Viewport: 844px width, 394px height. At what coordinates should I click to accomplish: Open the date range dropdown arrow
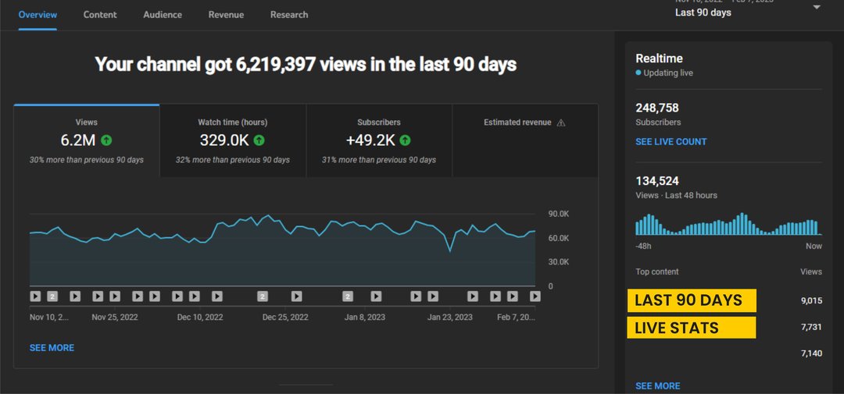tap(817, 7)
